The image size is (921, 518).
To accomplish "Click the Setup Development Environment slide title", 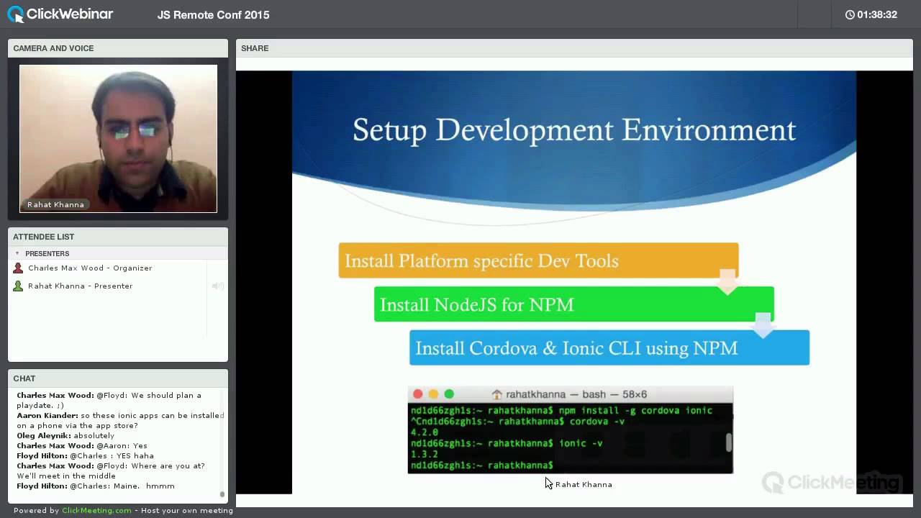I will tap(574, 130).
